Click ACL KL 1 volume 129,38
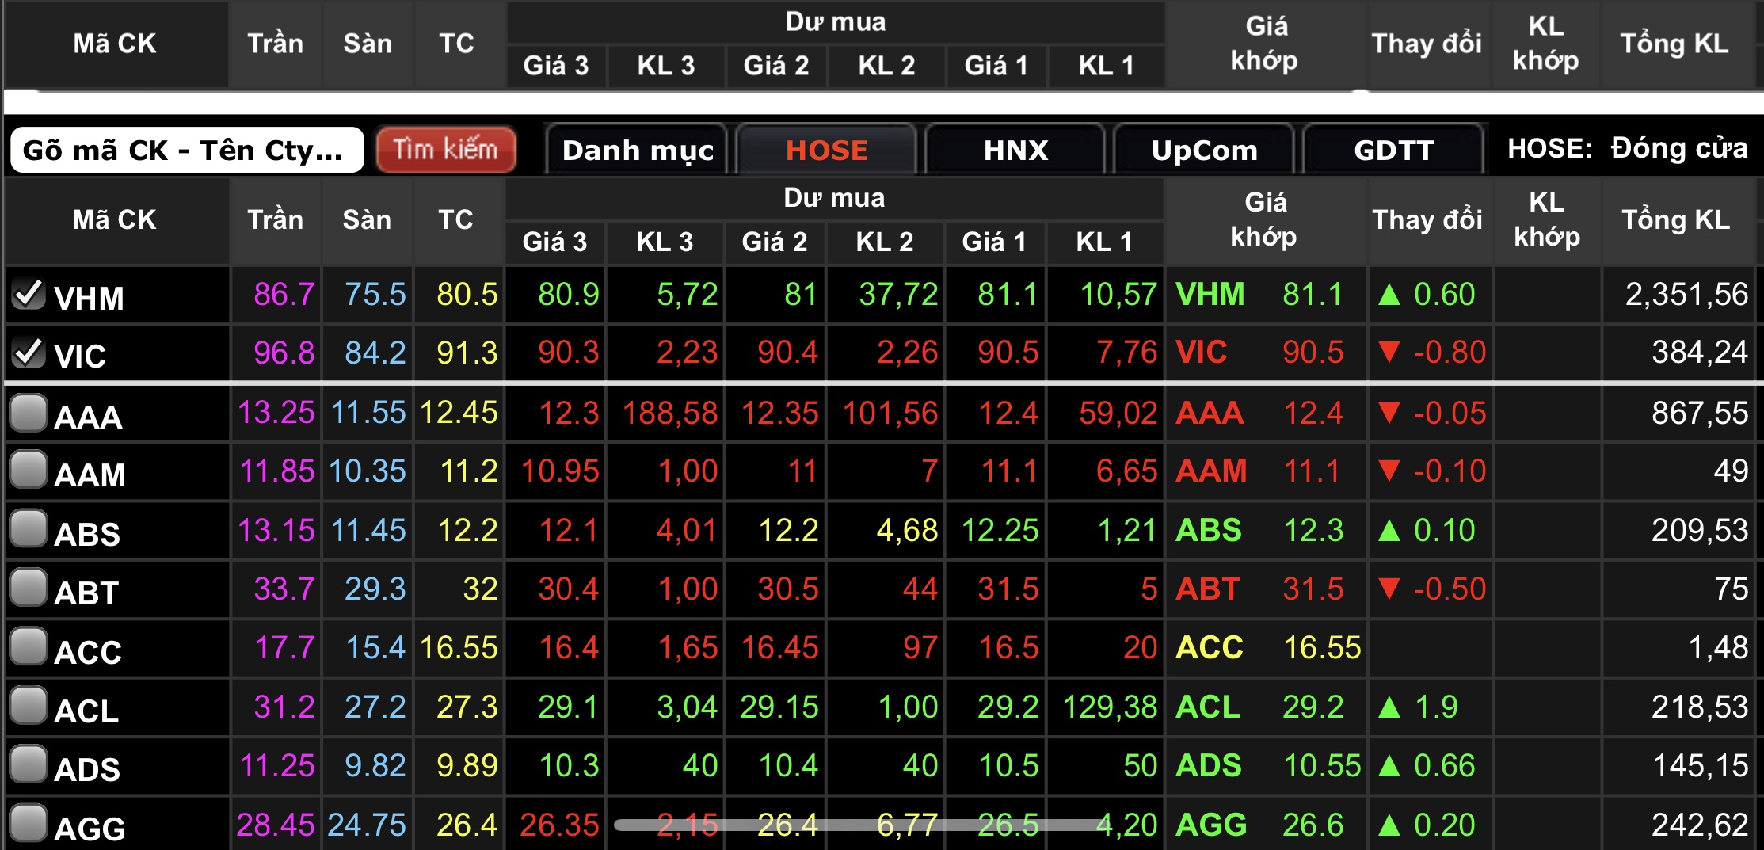 pos(1110,706)
